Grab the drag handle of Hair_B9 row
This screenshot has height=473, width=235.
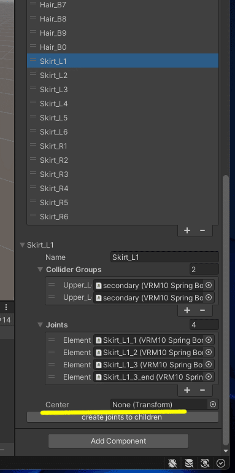[x=33, y=33]
